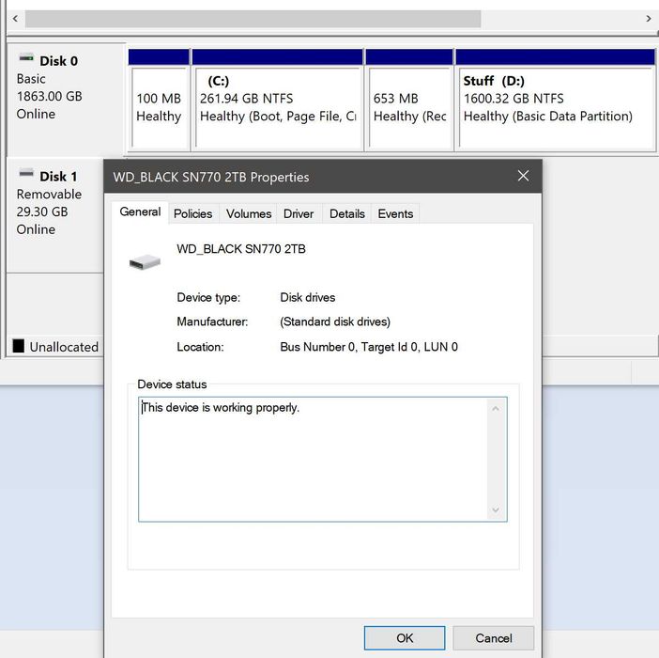Screen dimensions: 659x658
Task: Dismiss the dialog with Cancel
Action: [x=494, y=638]
